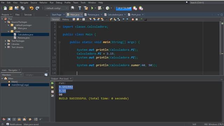Screen dimensions: 224x126
Task: Click the memory usage bar to run garbage collection
Action: click(x=124, y=8)
